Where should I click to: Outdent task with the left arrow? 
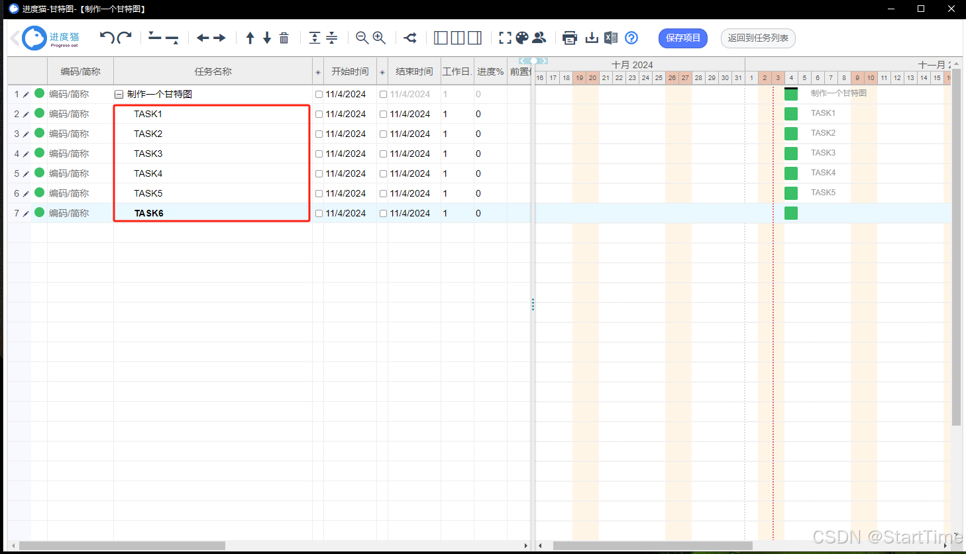click(203, 38)
